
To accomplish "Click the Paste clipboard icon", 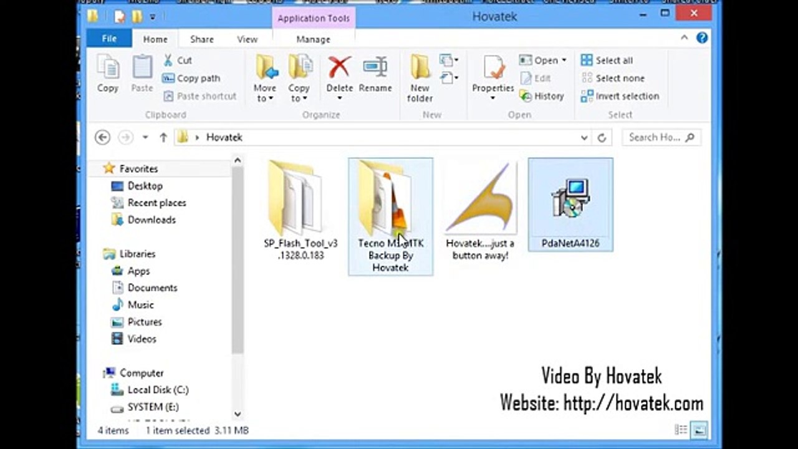I will (x=142, y=67).
